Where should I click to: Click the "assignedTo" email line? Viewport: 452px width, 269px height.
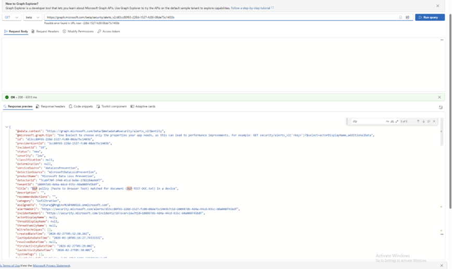pos(63,205)
